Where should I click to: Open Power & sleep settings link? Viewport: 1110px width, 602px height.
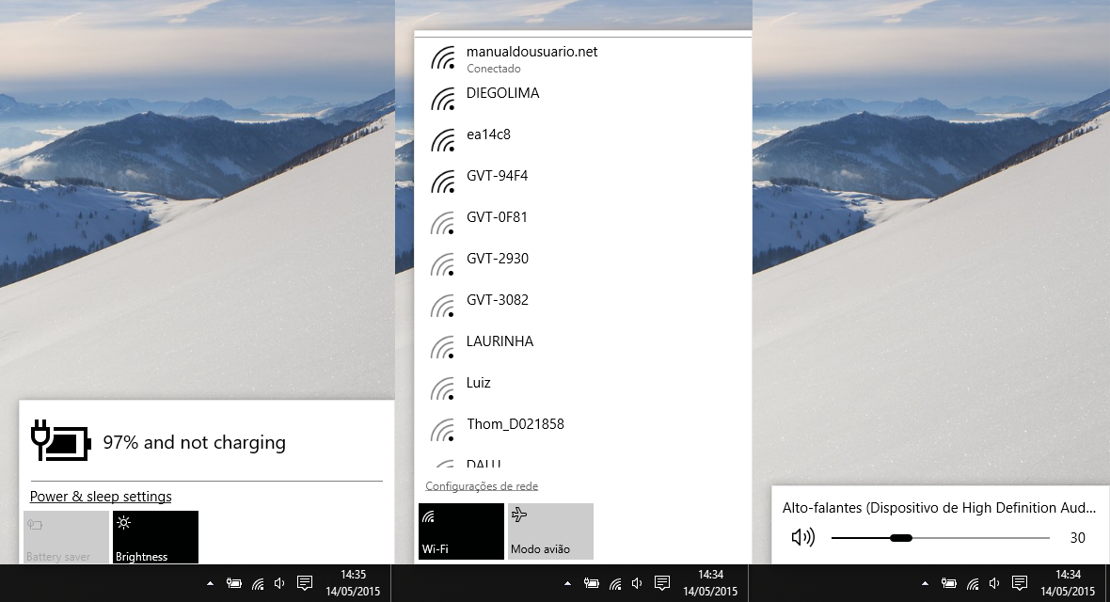(x=101, y=497)
